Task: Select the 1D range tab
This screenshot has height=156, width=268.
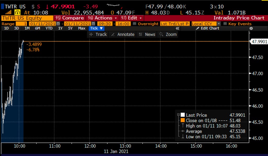Action: coord(6,28)
